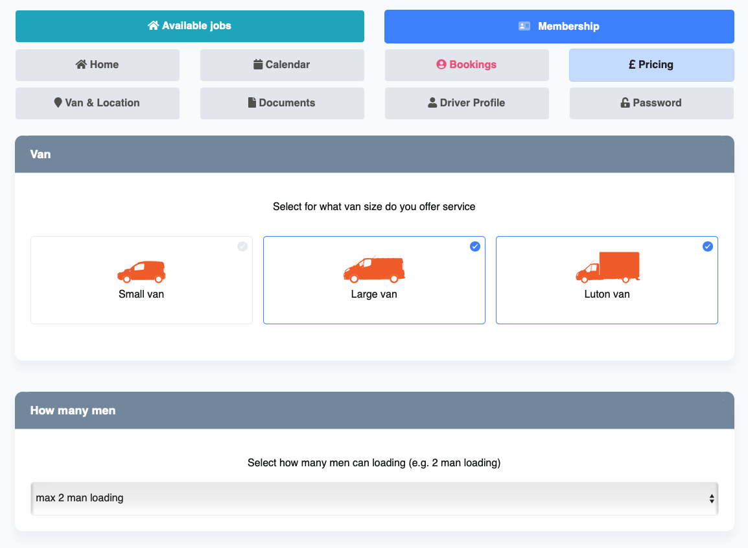Click the large van icon
This screenshot has width=748, height=548.
(374, 270)
